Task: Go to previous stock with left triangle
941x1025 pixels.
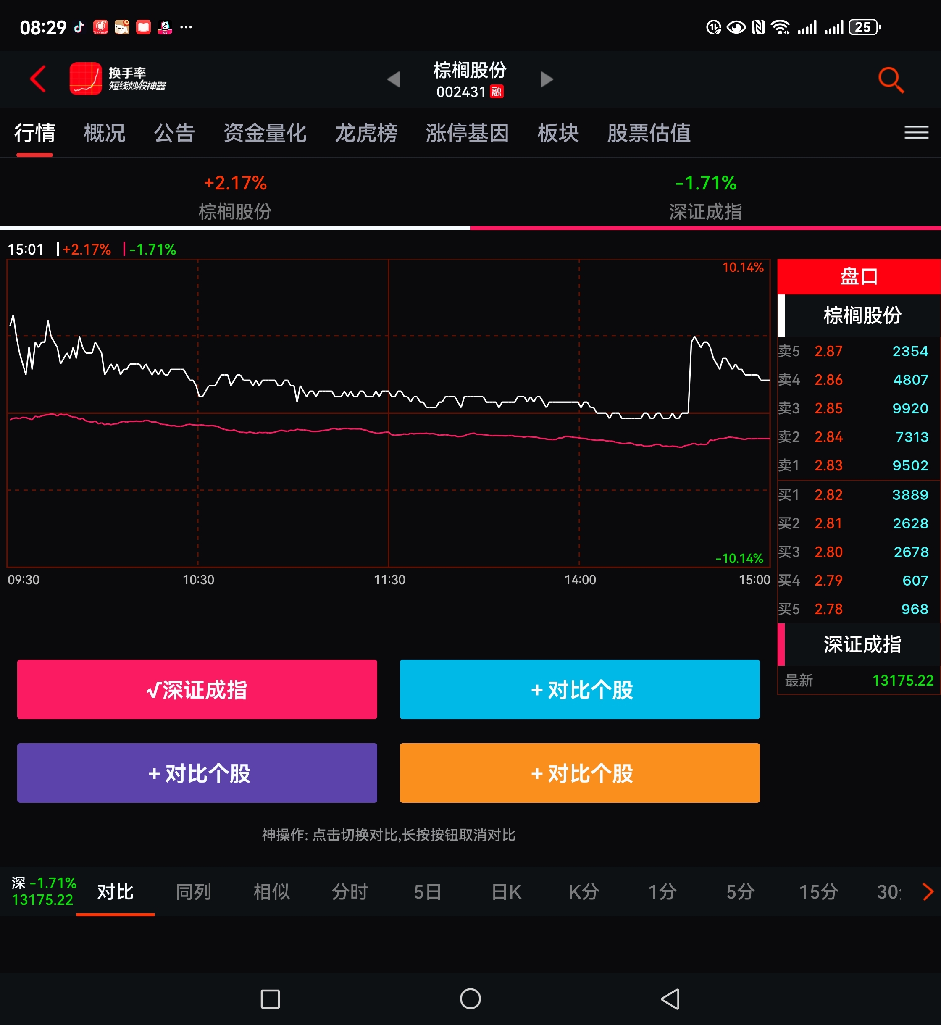Action: [x=394, y=79]
